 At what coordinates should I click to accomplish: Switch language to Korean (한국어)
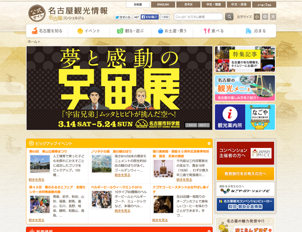[188, 4]
